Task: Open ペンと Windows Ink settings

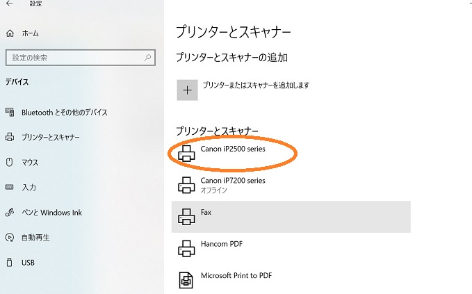Action: (x=51, y=213)
